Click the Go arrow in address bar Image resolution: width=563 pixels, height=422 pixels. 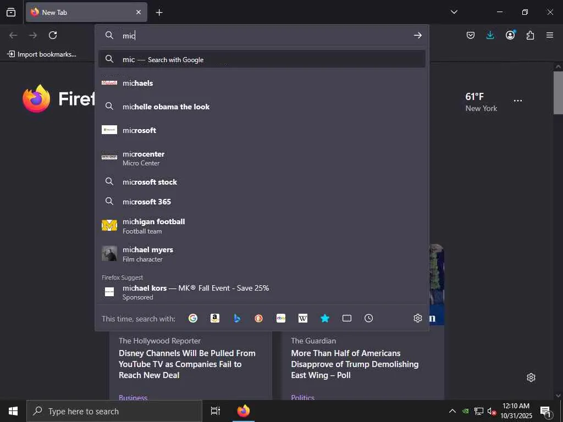pos(417,35)
